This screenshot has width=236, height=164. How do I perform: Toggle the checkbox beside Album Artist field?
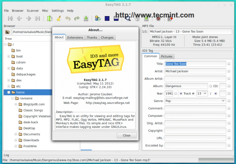click(x=229, y=78)
